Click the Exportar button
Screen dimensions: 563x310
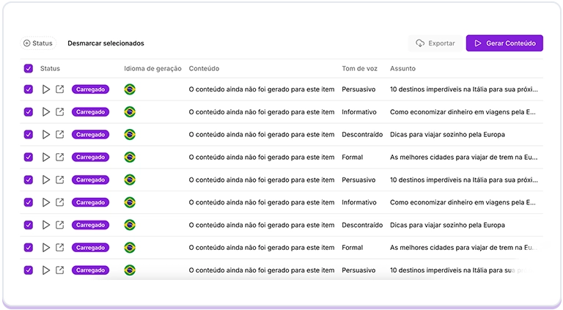pyautogui.click(x=435, y=43)
